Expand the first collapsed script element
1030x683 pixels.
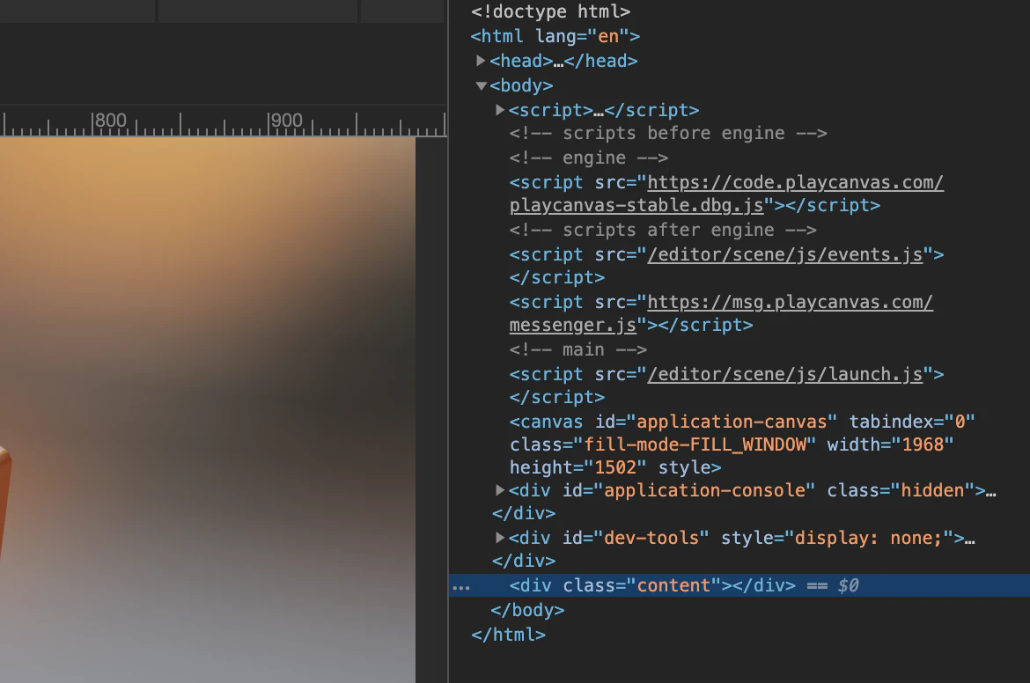click(x=500, y=110)
